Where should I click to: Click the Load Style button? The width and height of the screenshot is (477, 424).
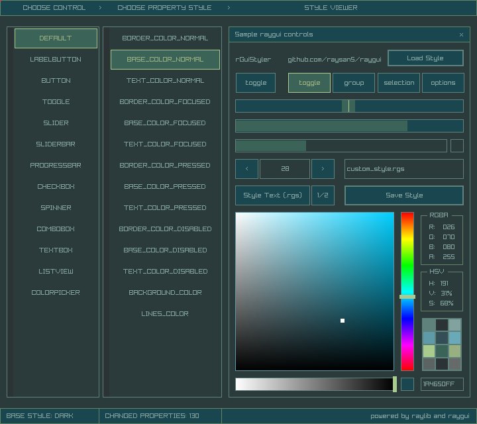coord(425,58)
